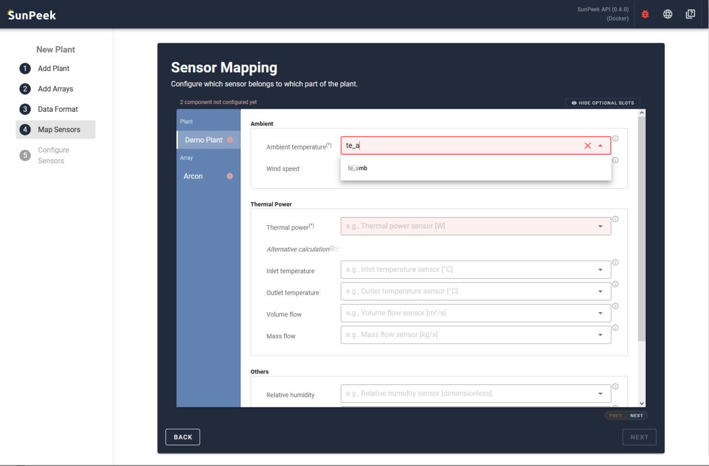This screenshot has width=709, height=466.
Task: Toggle Hide Optional Slots
Action: click(603, 103)
